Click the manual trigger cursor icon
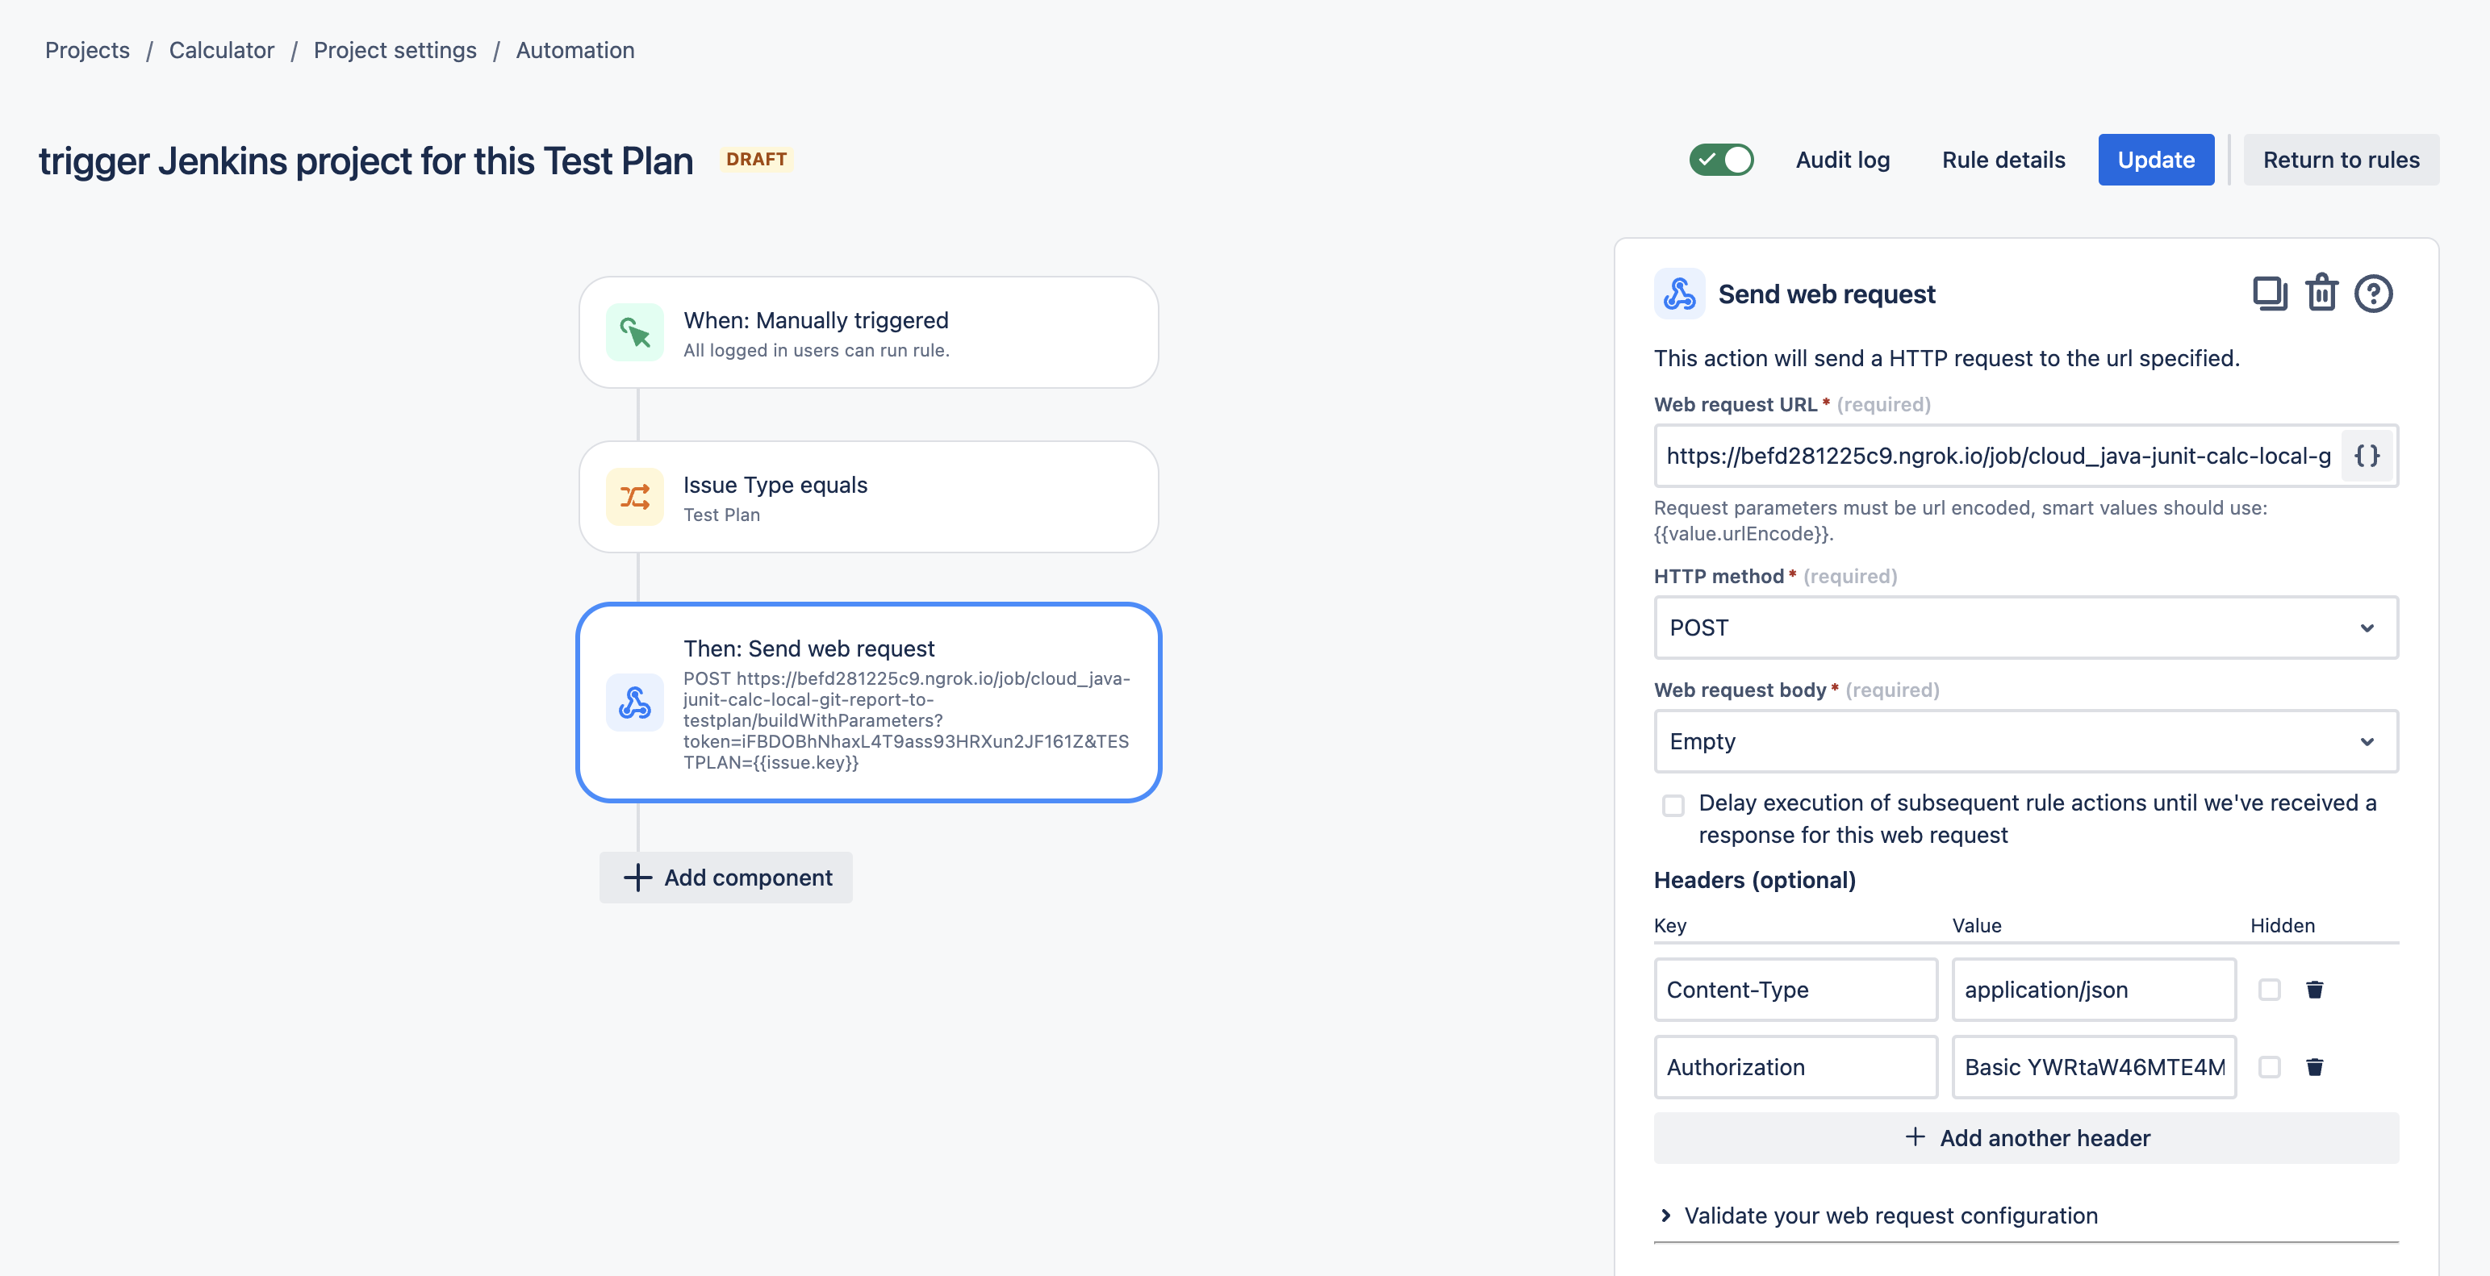The image size is (2490, 1276). click(x=635, y=332)
